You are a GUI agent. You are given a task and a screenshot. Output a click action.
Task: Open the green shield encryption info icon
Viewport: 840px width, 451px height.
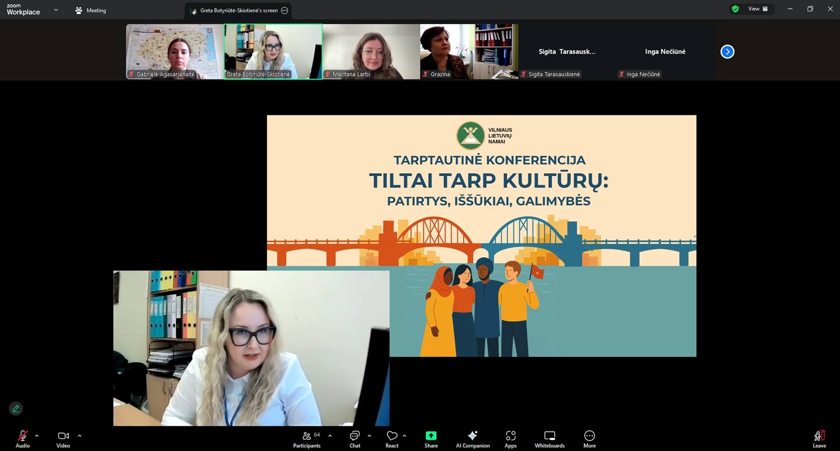735,9
